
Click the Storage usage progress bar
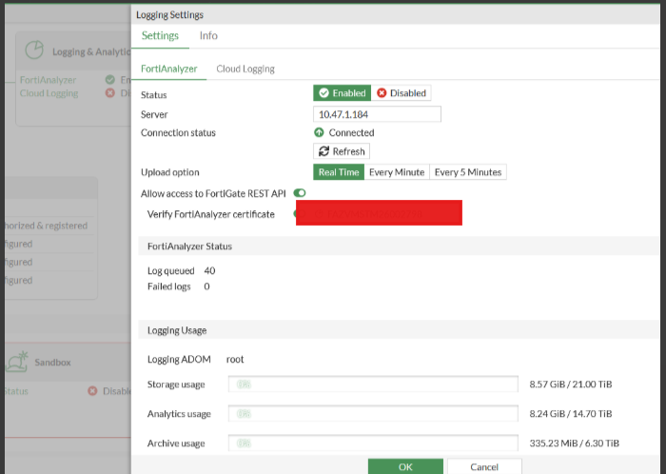pos(373,384)
